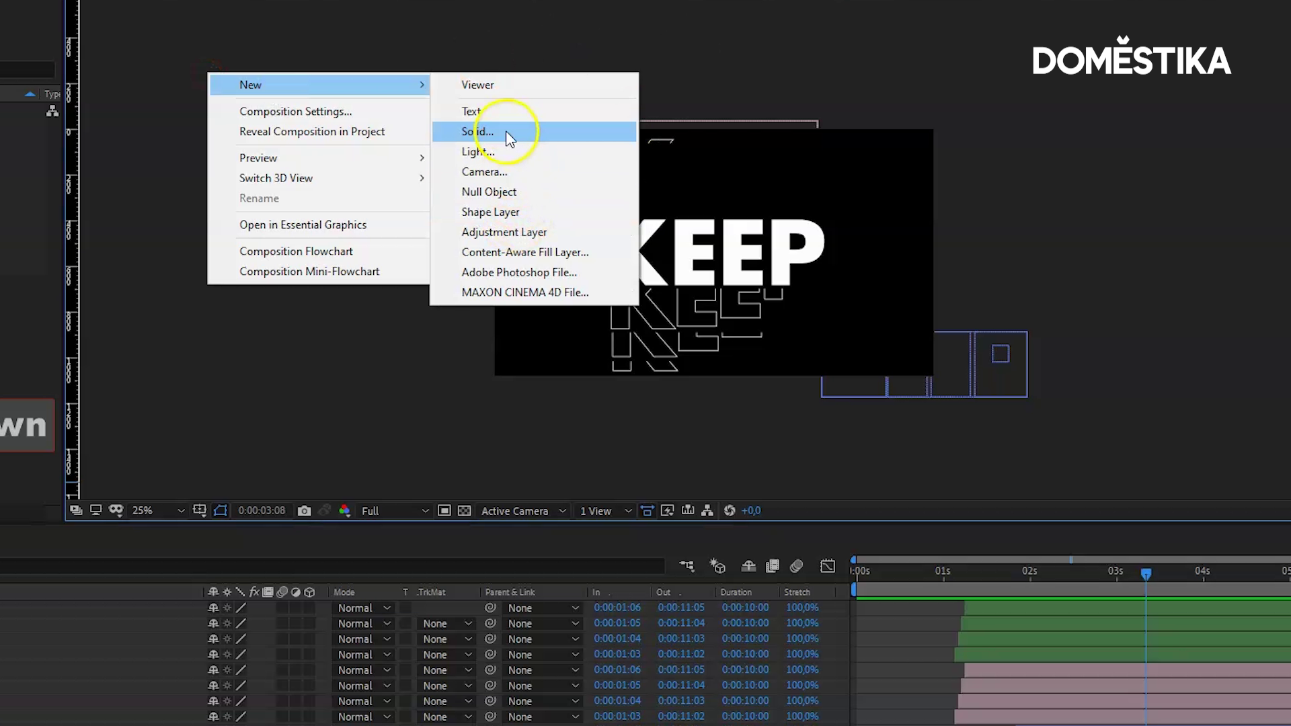The image size is (1291, 726).
Task: Click the +0,0 exposure value
Action: point(750,510)
